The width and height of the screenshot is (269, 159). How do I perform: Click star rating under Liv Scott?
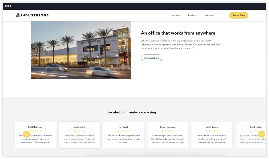[124, 131]
